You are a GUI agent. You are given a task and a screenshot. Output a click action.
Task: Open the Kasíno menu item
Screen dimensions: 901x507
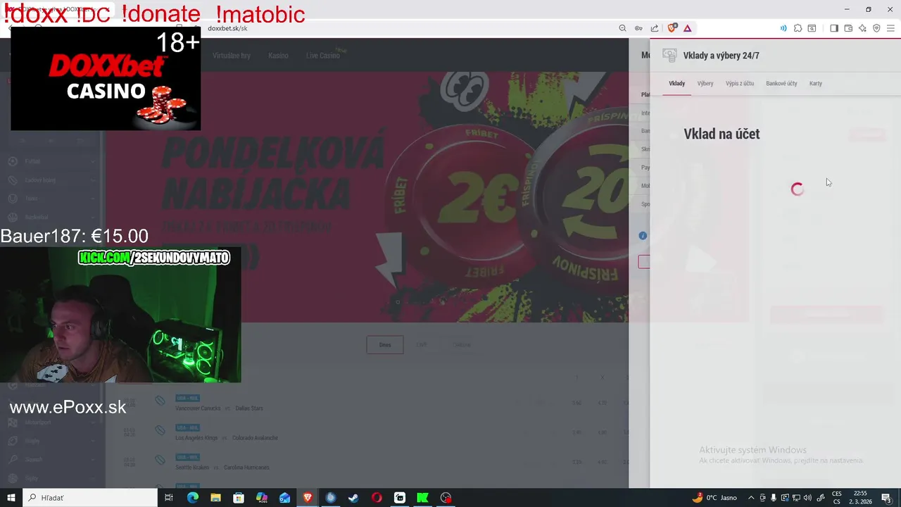[x=278, y=56]
